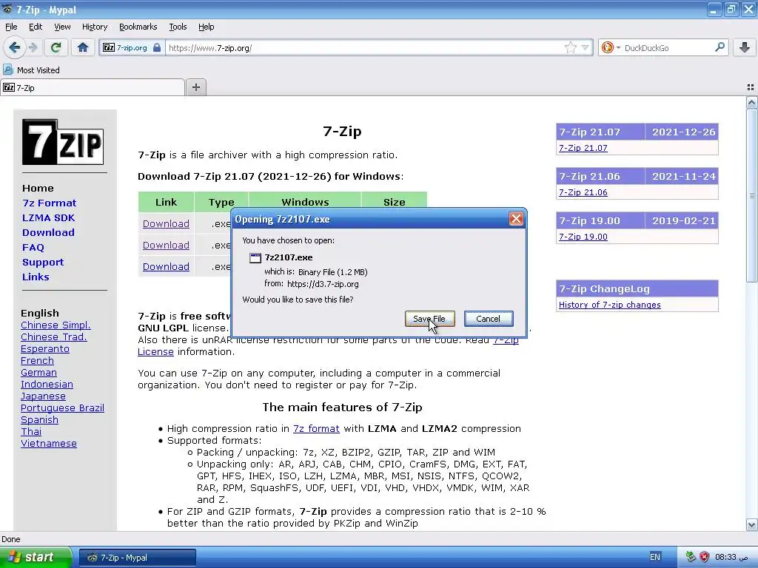Open the downloads arrow button
Viewport: 758px width, 568px height.
[x=745, y=47]
